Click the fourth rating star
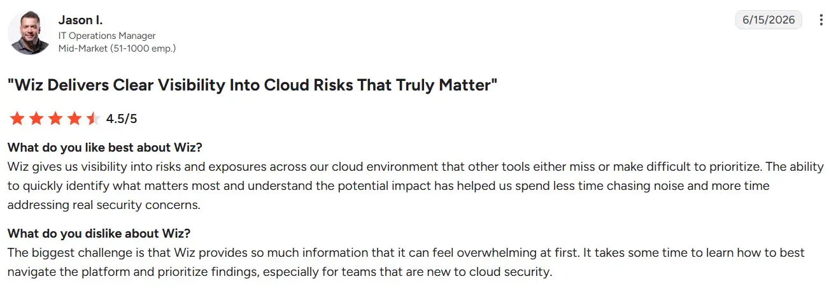The height and width of the screenshot is (288, 829). [x=74, y=119]
